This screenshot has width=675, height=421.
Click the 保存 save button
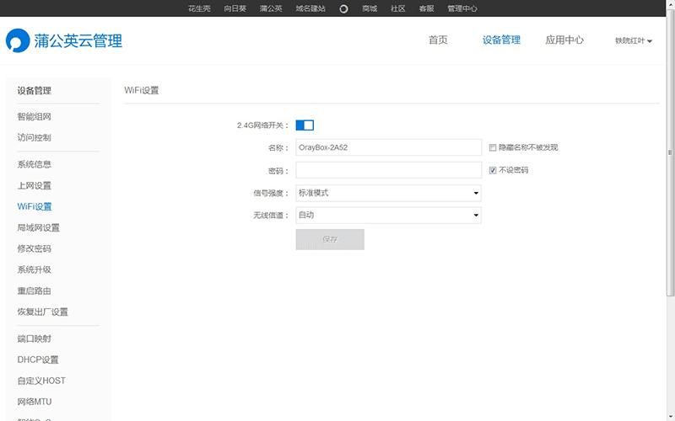[330, 239]
